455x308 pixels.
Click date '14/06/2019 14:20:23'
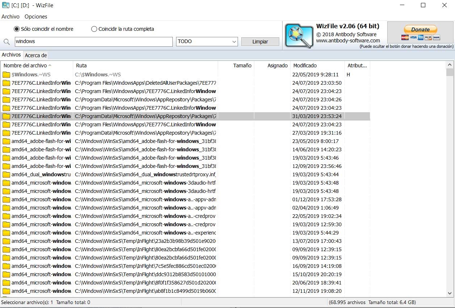317,149
